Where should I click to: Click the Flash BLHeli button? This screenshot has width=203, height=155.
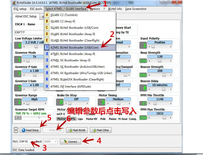pyautogui.click(x=77, y=130)
